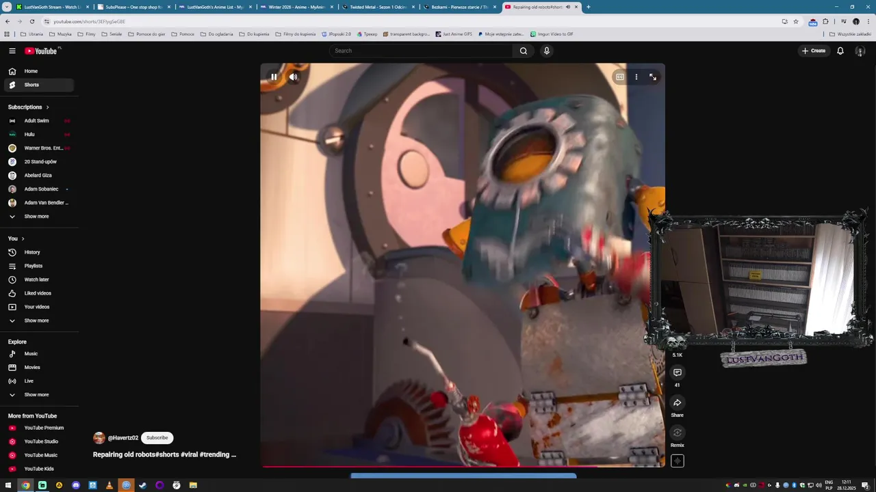
Task: Open the Short's three-dot more menu
Action: 636,77
